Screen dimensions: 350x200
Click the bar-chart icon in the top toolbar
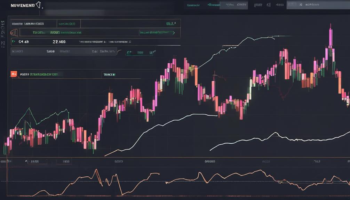pyautogui.click(x=269, y=5)
